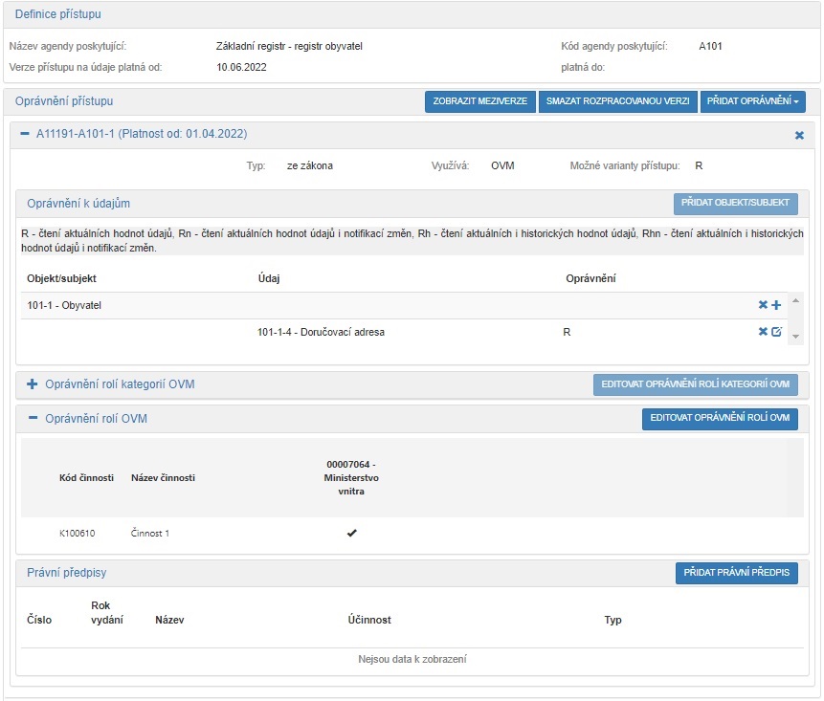This screenshot has width=824, height=701.
Task: Click the Zobrazit meziverze button
Action: click(x=479, y=101)
